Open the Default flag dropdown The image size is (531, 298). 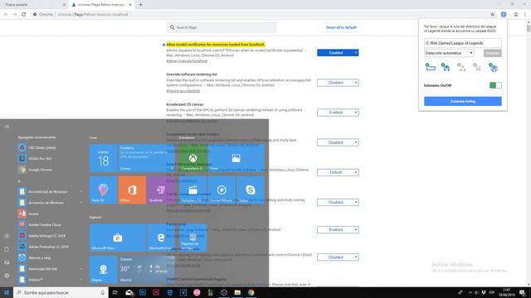click(338, 172)
